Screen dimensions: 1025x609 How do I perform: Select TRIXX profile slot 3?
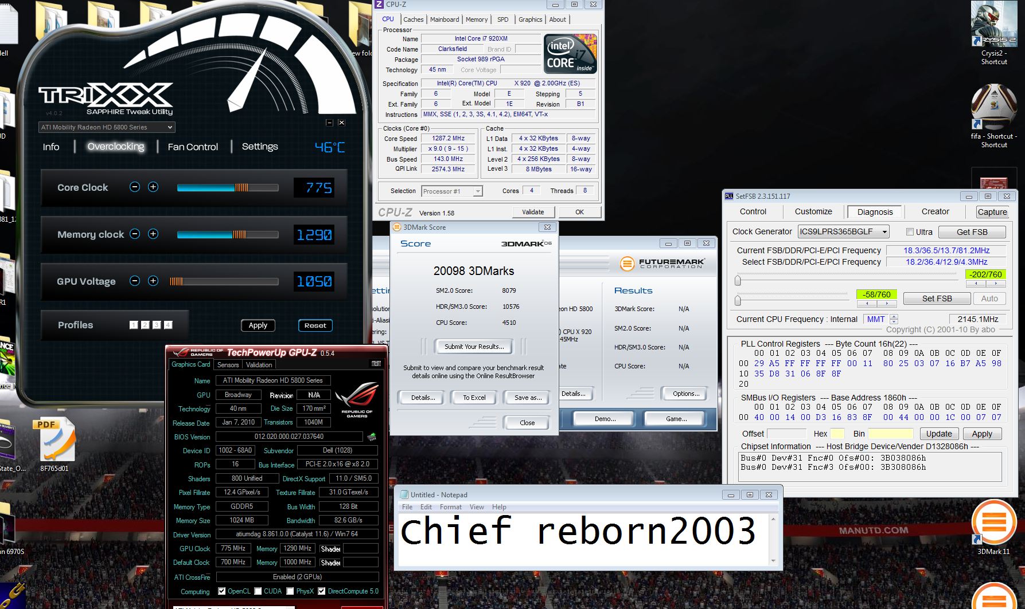[157, 325]
